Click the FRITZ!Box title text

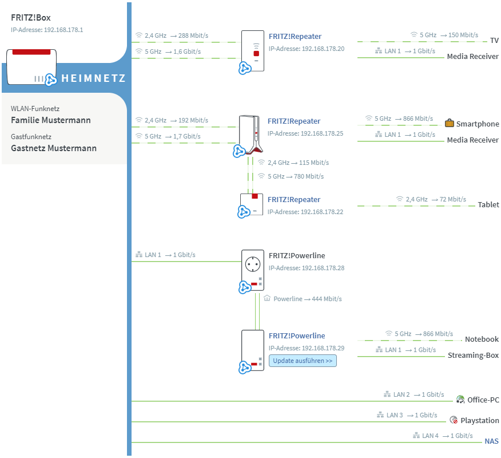pyautogui.click(x=31, y=18)
